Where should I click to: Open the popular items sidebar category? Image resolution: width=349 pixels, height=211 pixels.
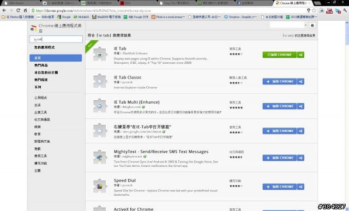tap(41, 65)
